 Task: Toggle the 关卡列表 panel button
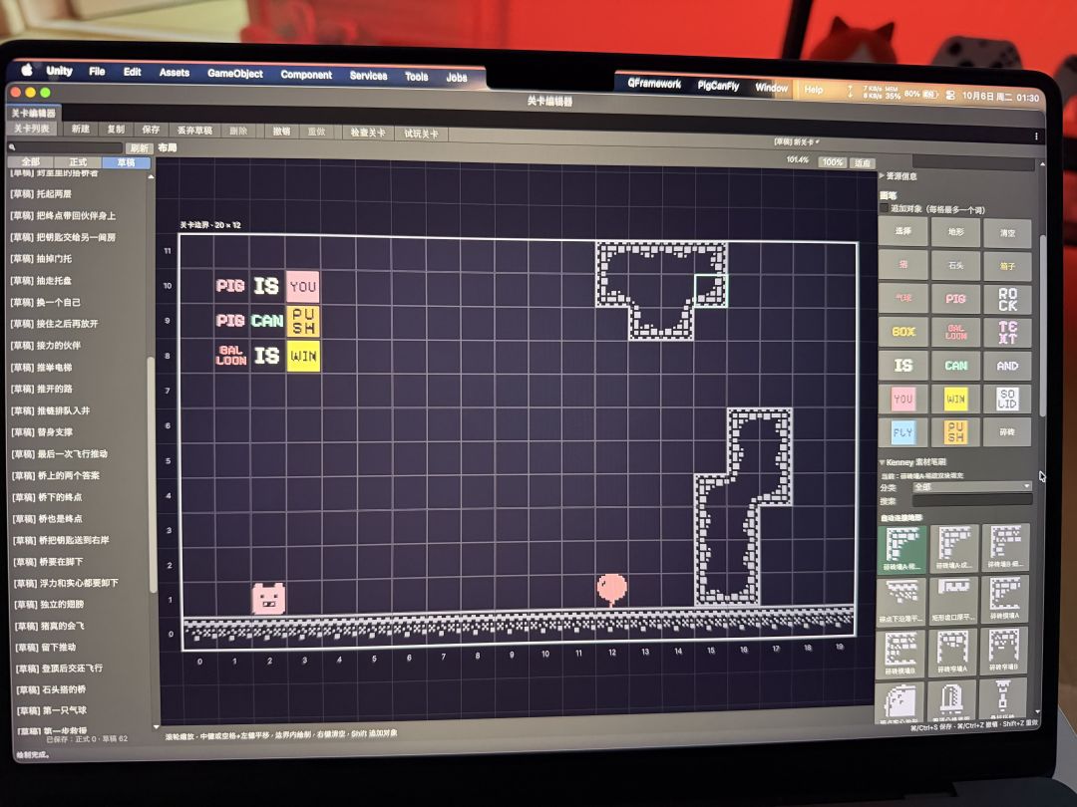pyautogui.click(x=32, y=129)
